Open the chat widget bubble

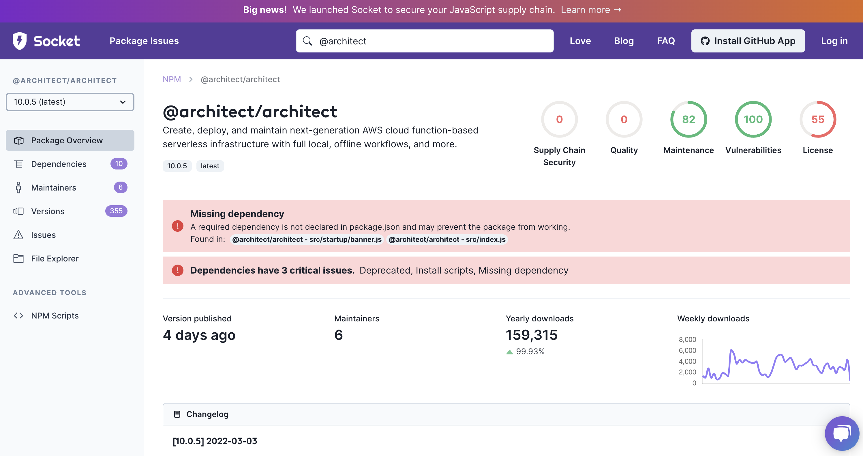(842, 433)
